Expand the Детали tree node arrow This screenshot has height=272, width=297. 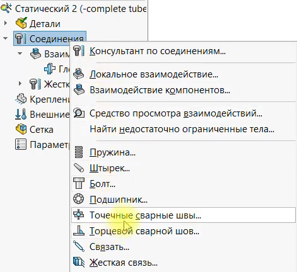coord(6,23)
